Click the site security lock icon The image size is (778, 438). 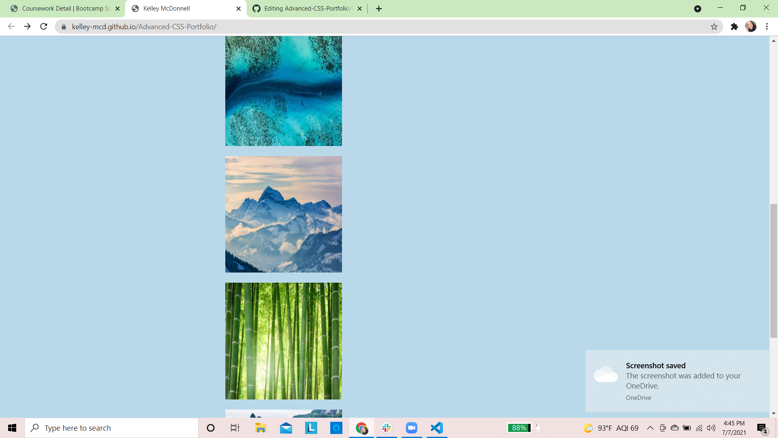[64, 26]
